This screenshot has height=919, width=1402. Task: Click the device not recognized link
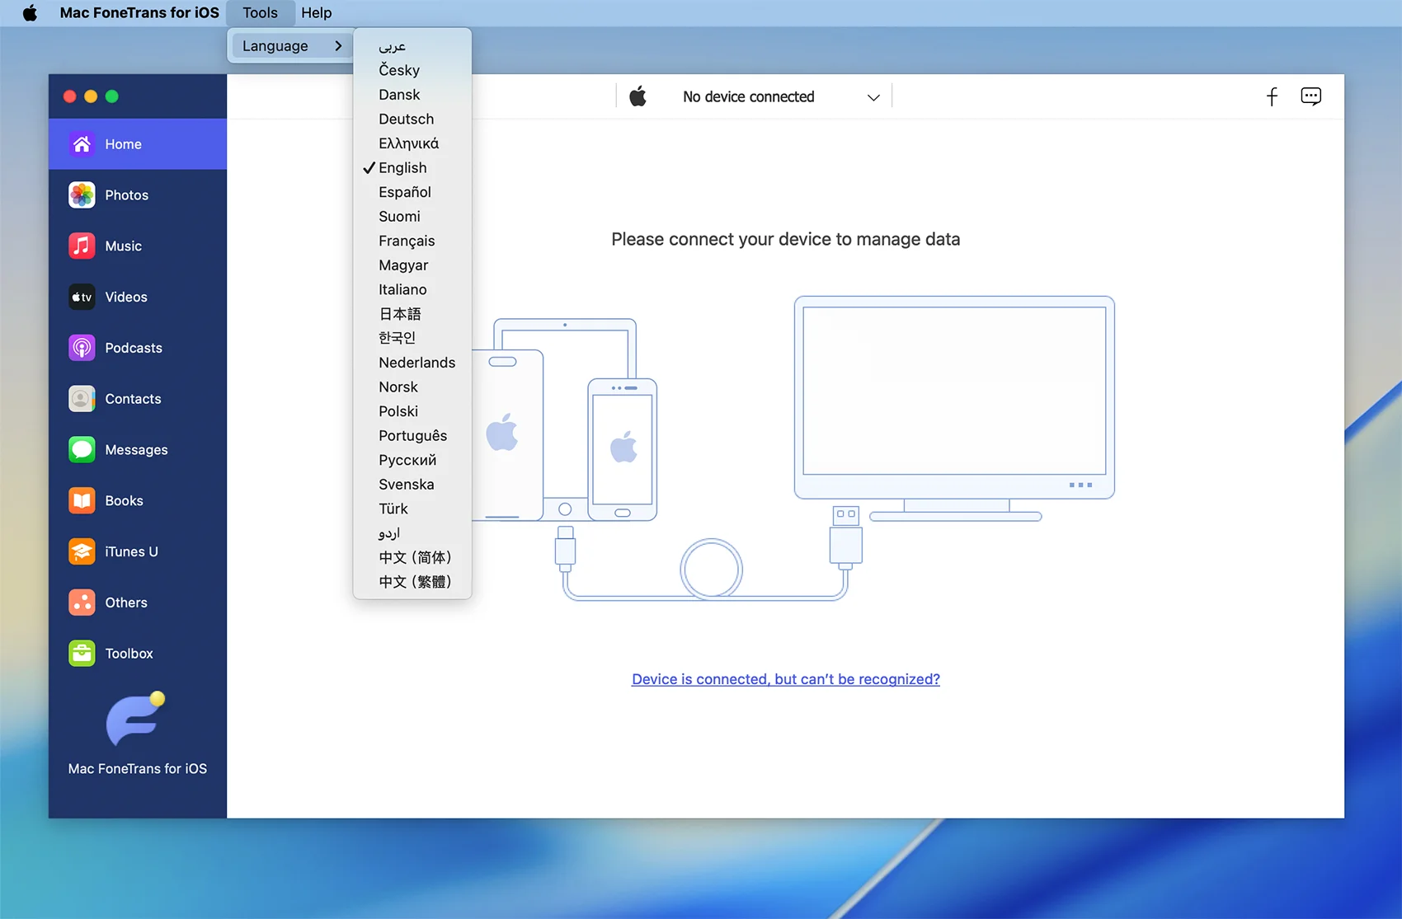785,679
